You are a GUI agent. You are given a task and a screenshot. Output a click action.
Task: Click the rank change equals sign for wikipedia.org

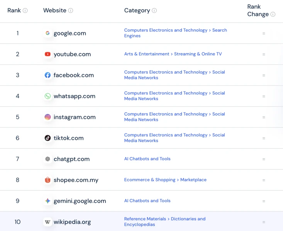(x=264, y=222)
